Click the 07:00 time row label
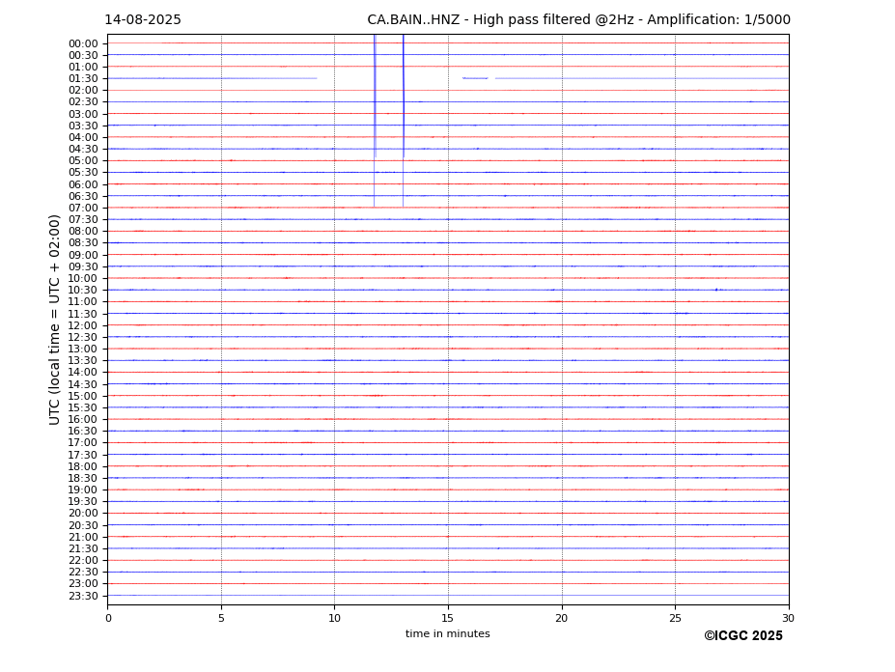The height and width of the screenshot is (672, 895). coord(83,208)
